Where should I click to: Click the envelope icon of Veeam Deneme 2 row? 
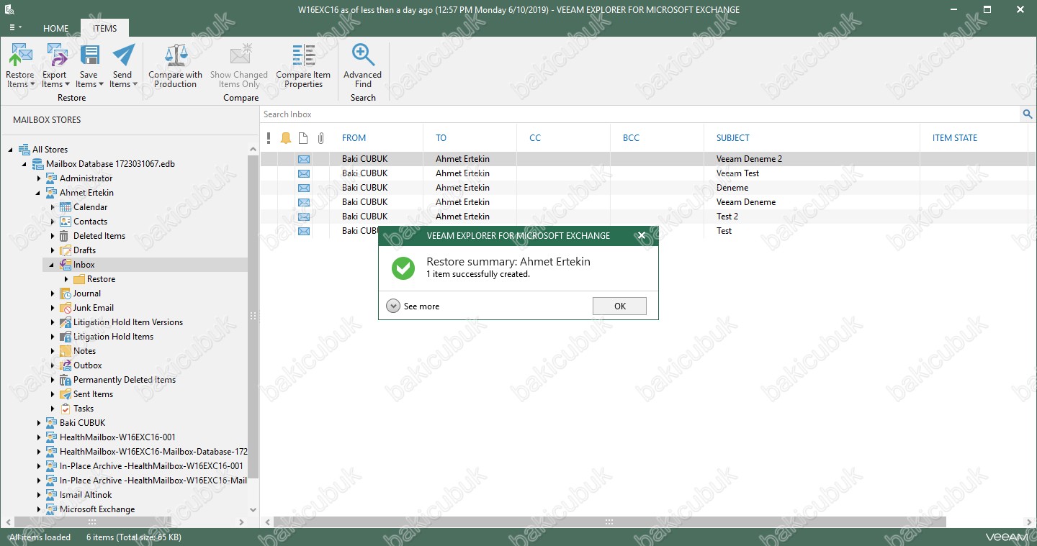(x=304, y=159)
